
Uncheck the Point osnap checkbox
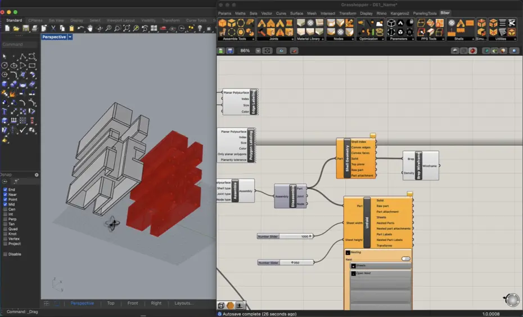(x=5, y=199)
